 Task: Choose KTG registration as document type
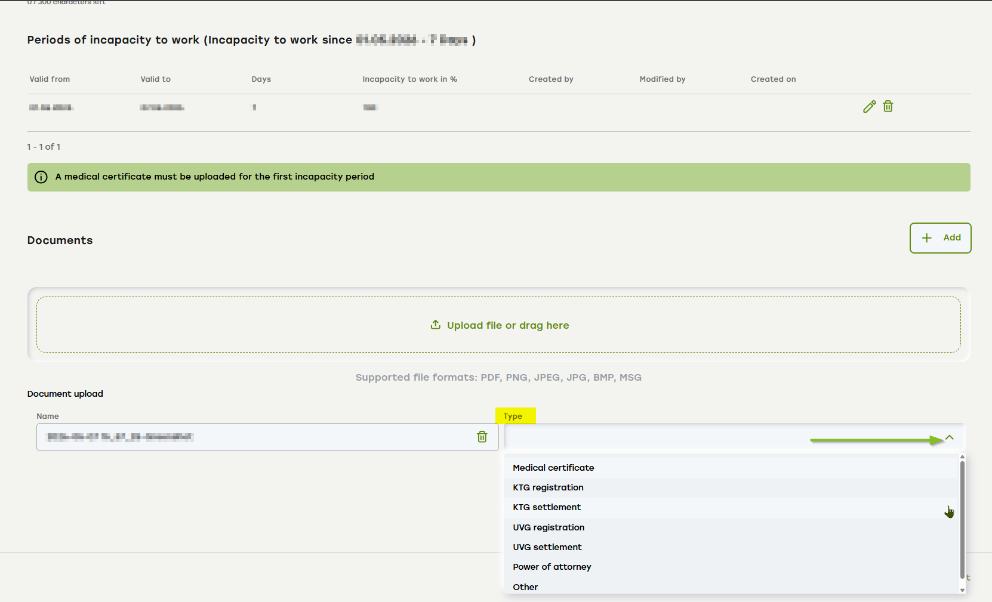tap(731, 487)
